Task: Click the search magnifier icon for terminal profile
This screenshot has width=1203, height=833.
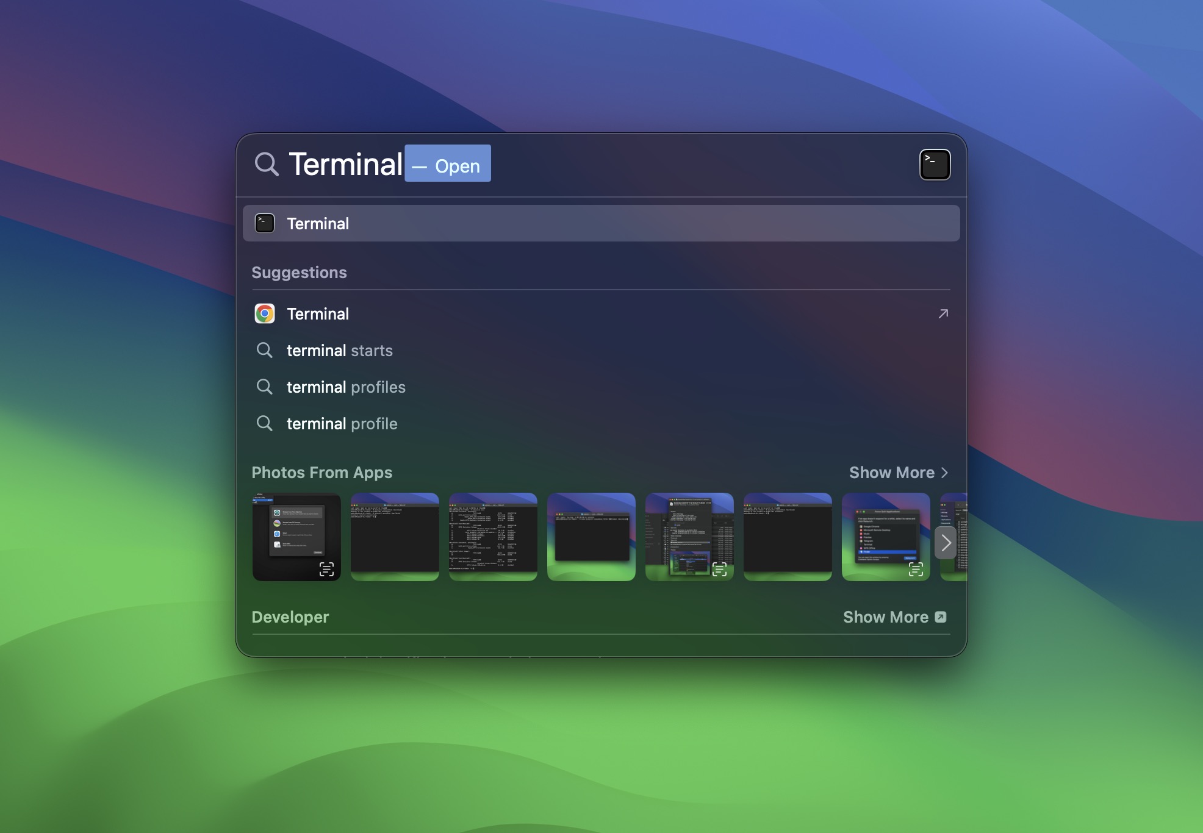Action: [264, 423]
